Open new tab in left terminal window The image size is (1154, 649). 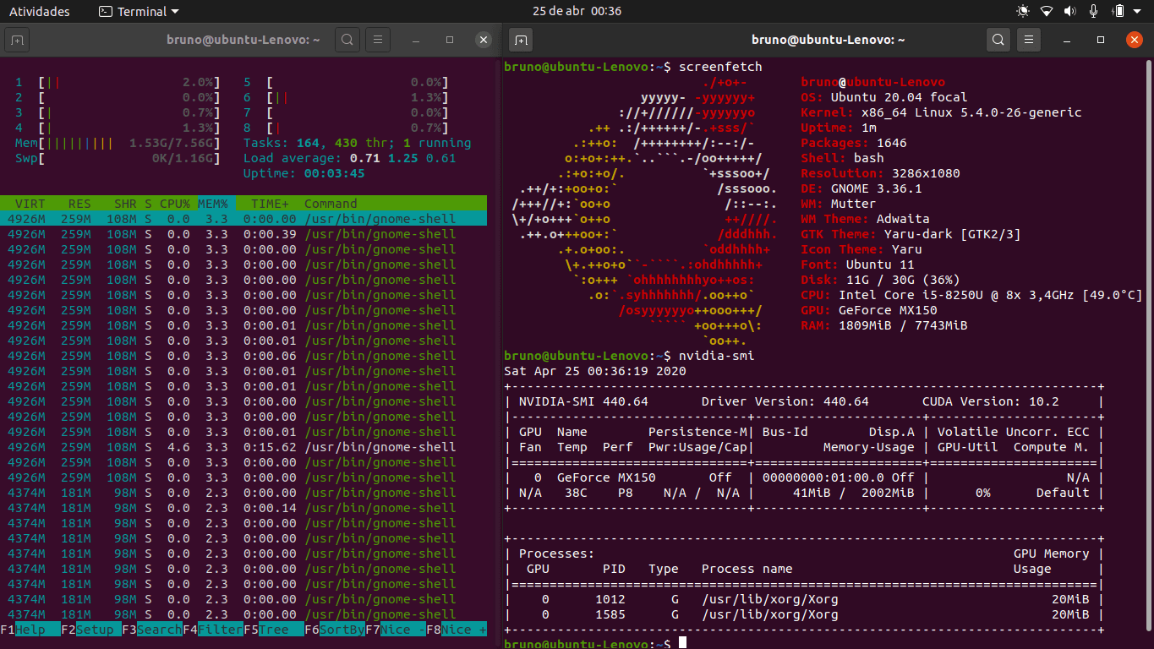tap(19, 40)
